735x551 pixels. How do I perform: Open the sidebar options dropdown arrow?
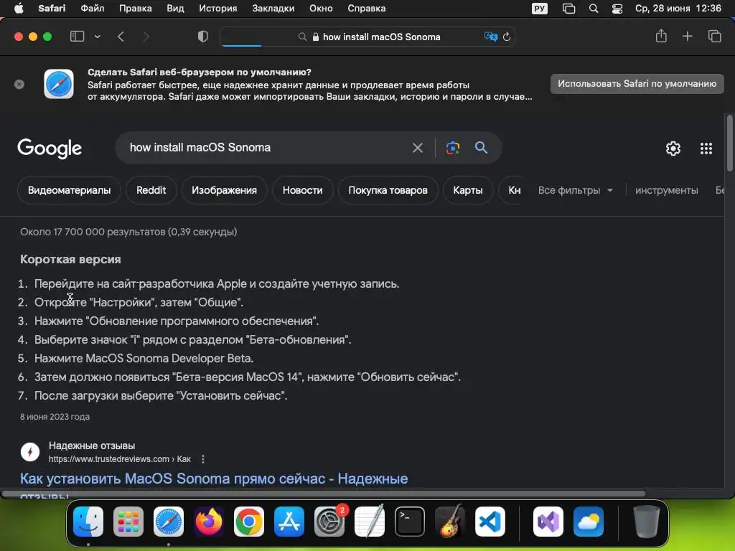pos(97,37)
